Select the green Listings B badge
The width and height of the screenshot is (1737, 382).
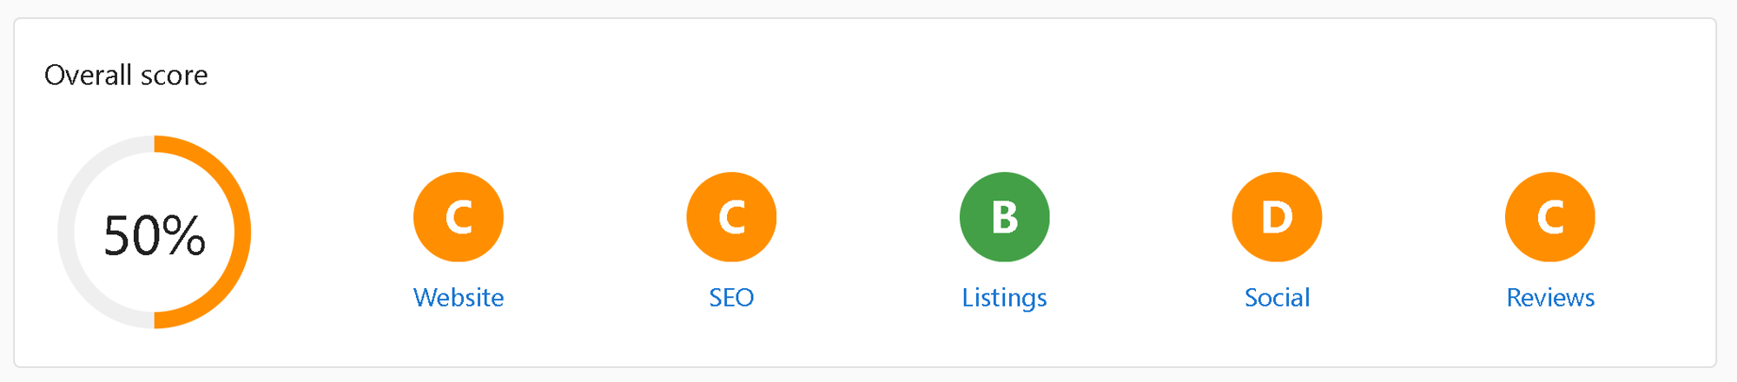[1004, 217]
